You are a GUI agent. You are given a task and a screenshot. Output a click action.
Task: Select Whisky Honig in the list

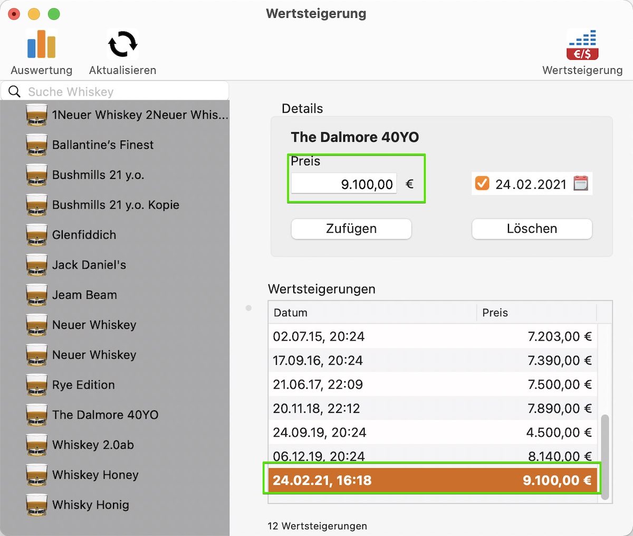coord(115,505)
